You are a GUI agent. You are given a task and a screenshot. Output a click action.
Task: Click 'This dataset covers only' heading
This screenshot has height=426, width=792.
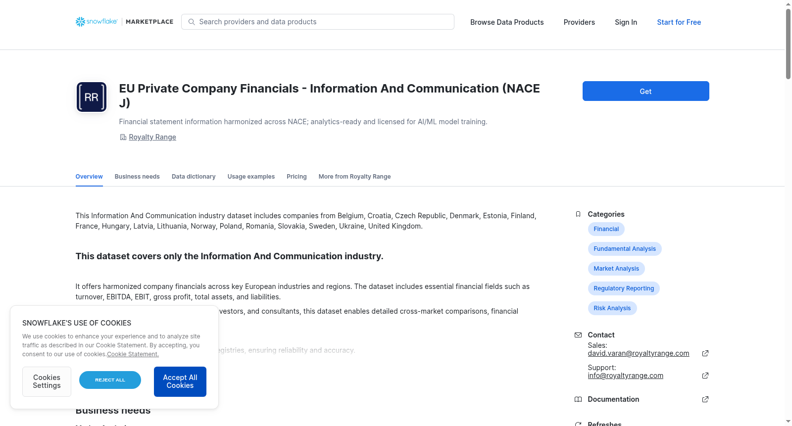coord(229,256)
